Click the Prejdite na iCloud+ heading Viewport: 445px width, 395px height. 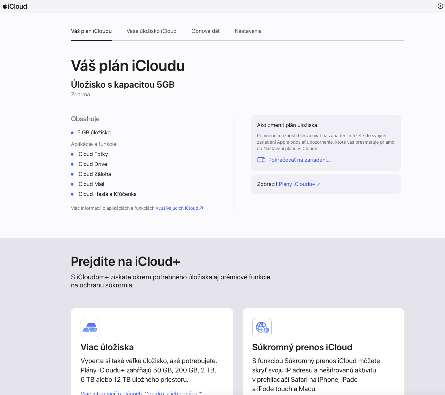click(125, 261)
